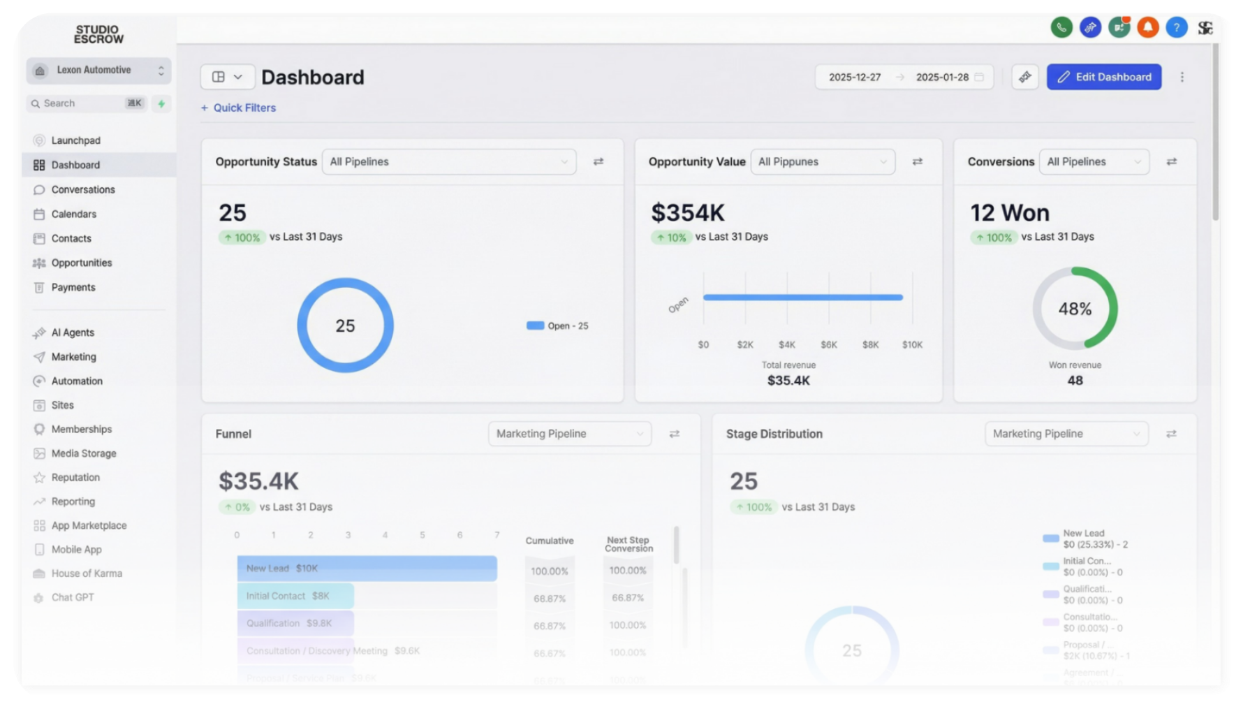Open the All Pipelines dropdown in Opportunity Status

(449, 161)
